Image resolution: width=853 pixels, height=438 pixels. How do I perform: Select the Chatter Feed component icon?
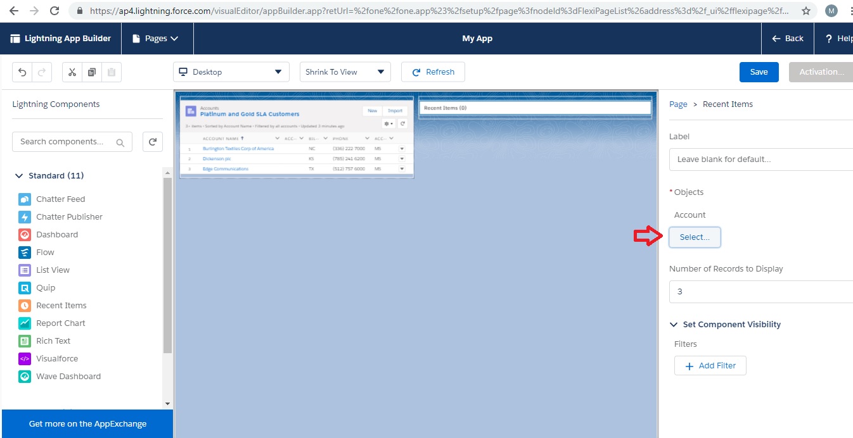pyautogui.click(x=25, y=199)
